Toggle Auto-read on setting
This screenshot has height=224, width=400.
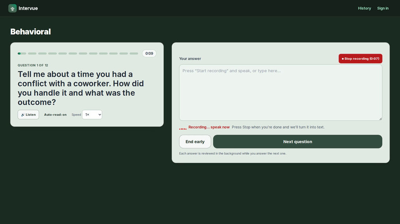tap(55, 115)
